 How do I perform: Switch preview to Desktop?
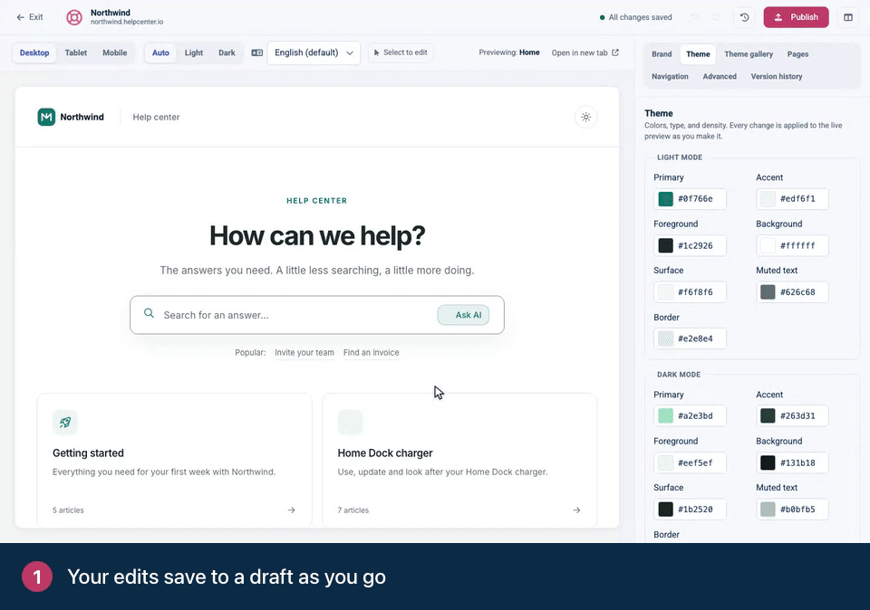pos(34,52)
